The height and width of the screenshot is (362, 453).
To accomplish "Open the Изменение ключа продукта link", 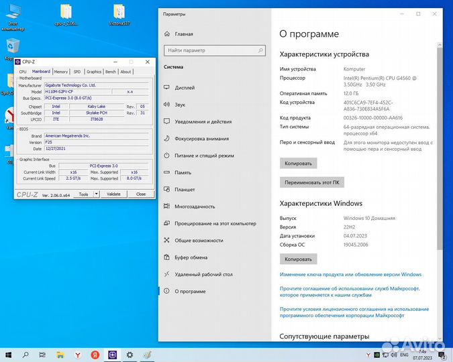I will (x=350, y=275).
